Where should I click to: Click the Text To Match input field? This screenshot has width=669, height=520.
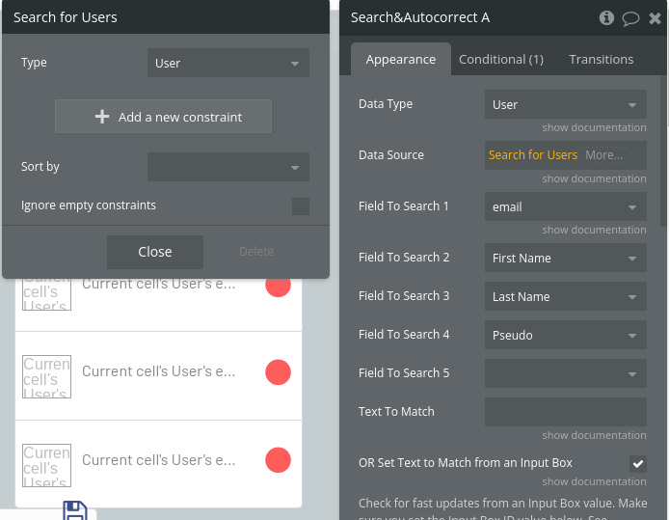click(x=565, y=412)
